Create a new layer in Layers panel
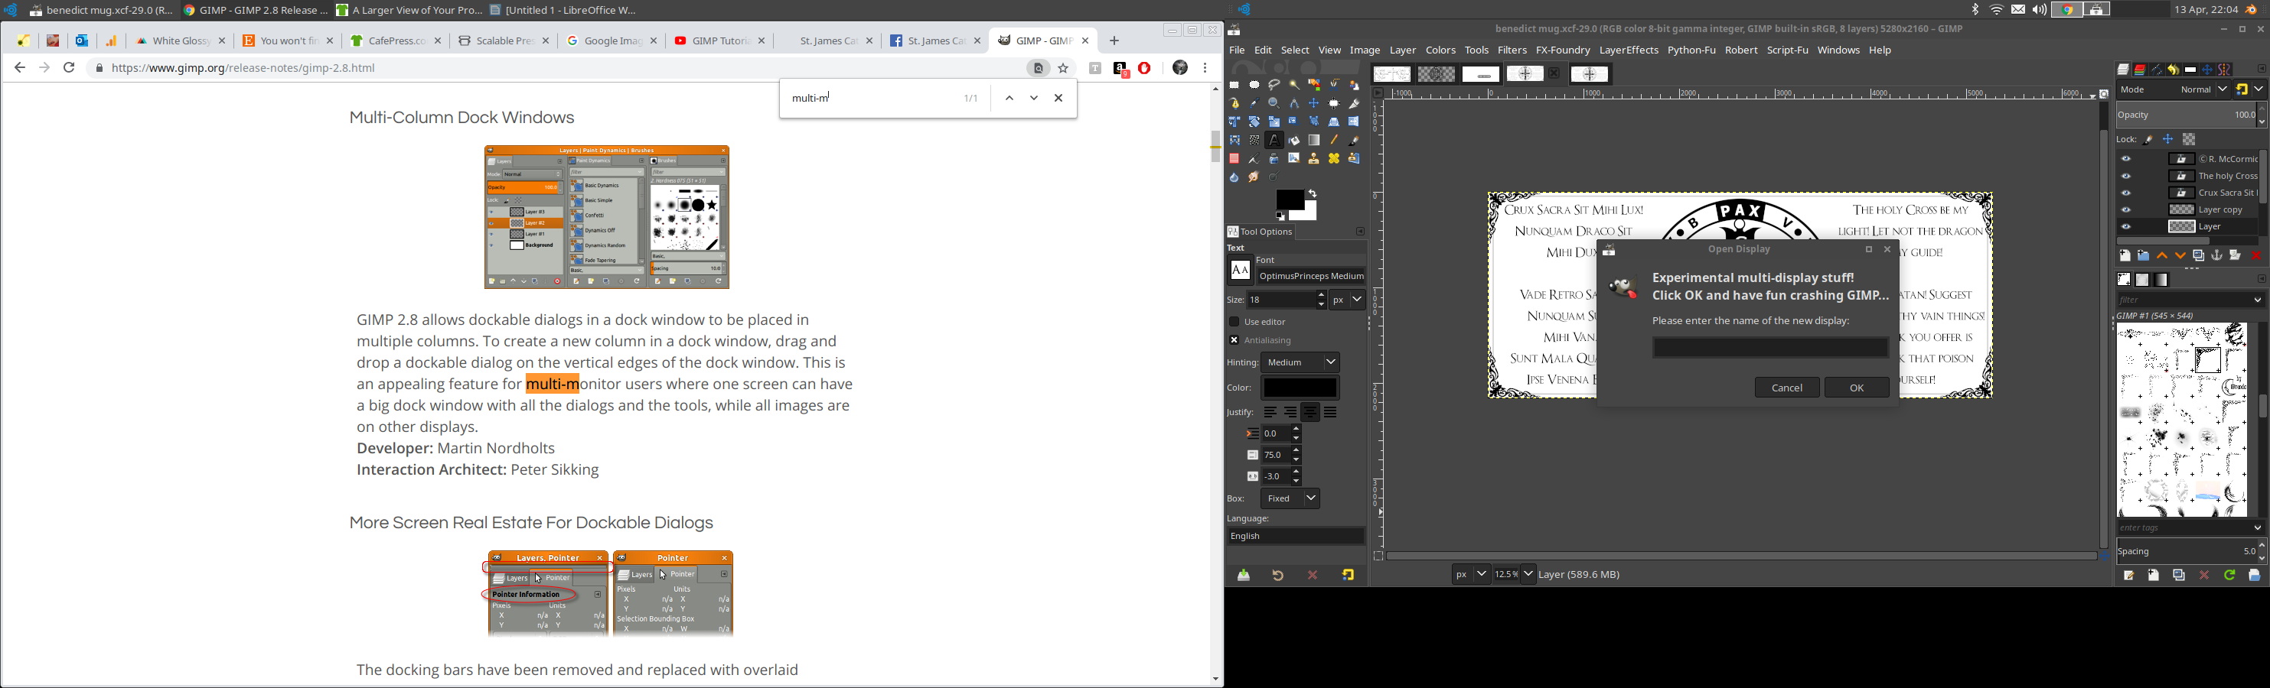This screenshot has width=2270, height=688. pyautogui.click(x=2125, y=256)
